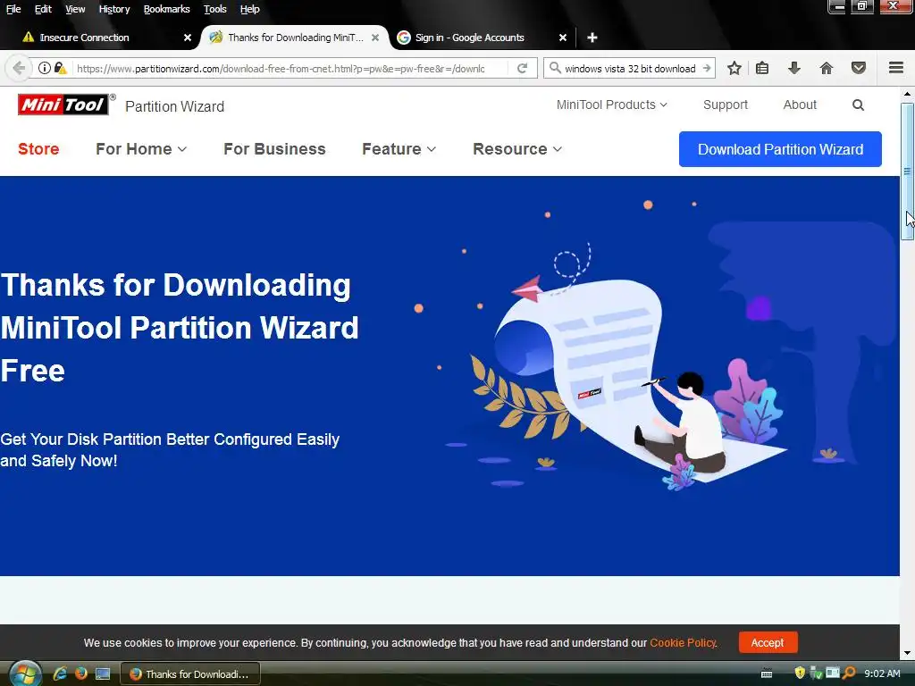Submit search with the go arrow
The width and height of the screenshot is (915, 686).
[706, 68]
